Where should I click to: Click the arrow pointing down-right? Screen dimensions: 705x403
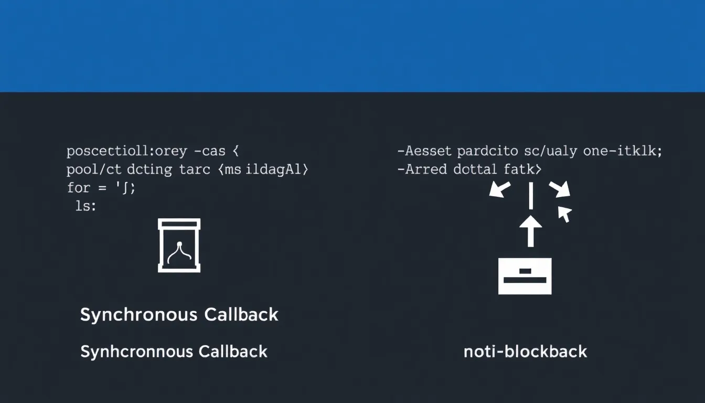559,189
